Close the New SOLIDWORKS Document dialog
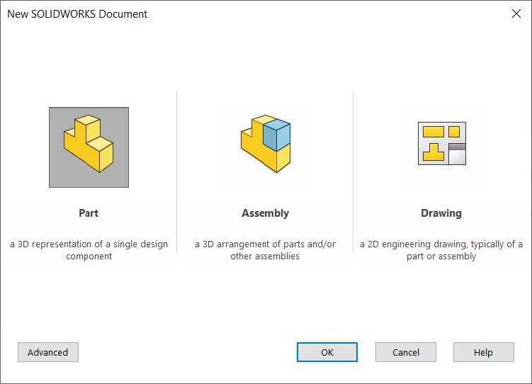 tap(516, 13)
